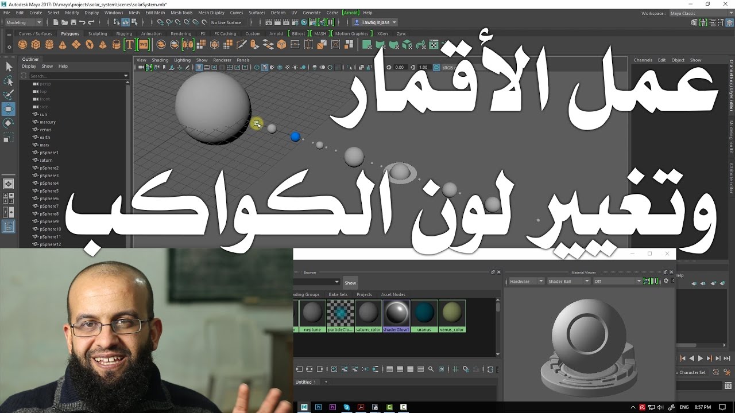Switch to Bake Sets tab in Hypershade

click(338, 294)
